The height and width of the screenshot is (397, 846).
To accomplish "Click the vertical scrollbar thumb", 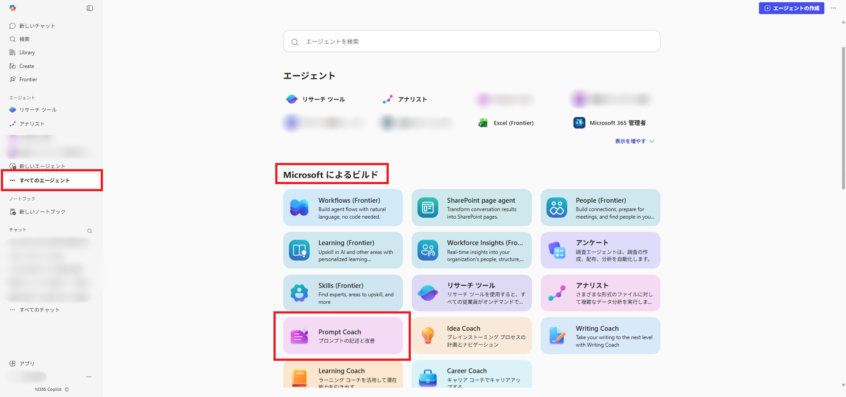I will point(843,118).
